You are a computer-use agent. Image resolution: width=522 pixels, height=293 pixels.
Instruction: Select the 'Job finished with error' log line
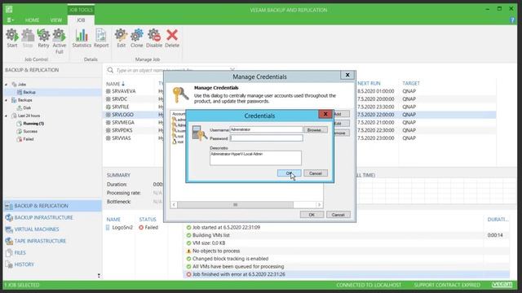point(346,274)
